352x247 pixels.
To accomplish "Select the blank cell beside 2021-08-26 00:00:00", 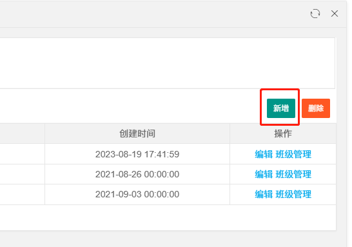I will click(x=22, y=174).
